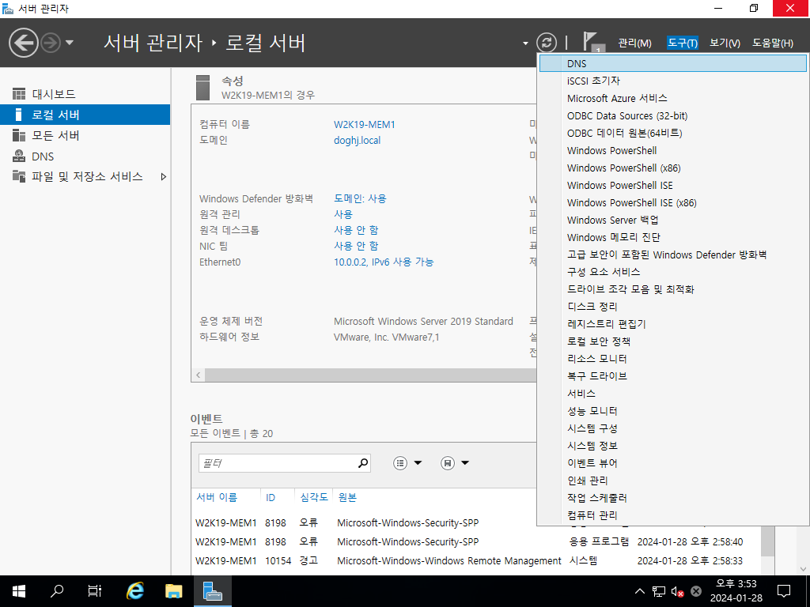Open 성능 모니터
This screenshot has width=810, height=607.
pos(672,411)
